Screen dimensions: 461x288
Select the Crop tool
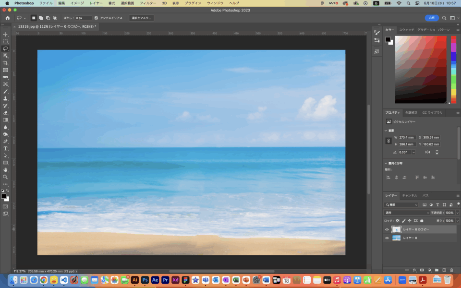click(x=5, y=63)
